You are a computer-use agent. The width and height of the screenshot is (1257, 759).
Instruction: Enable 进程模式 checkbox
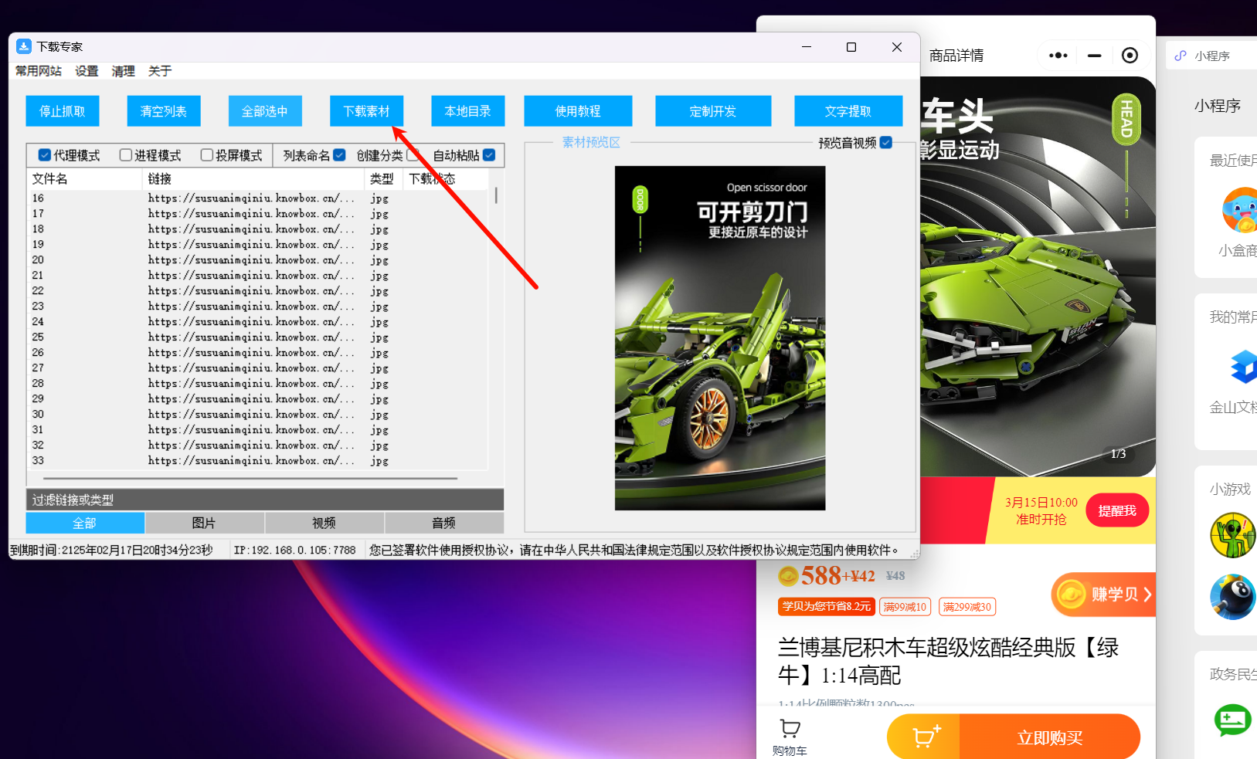pos(126,155)
